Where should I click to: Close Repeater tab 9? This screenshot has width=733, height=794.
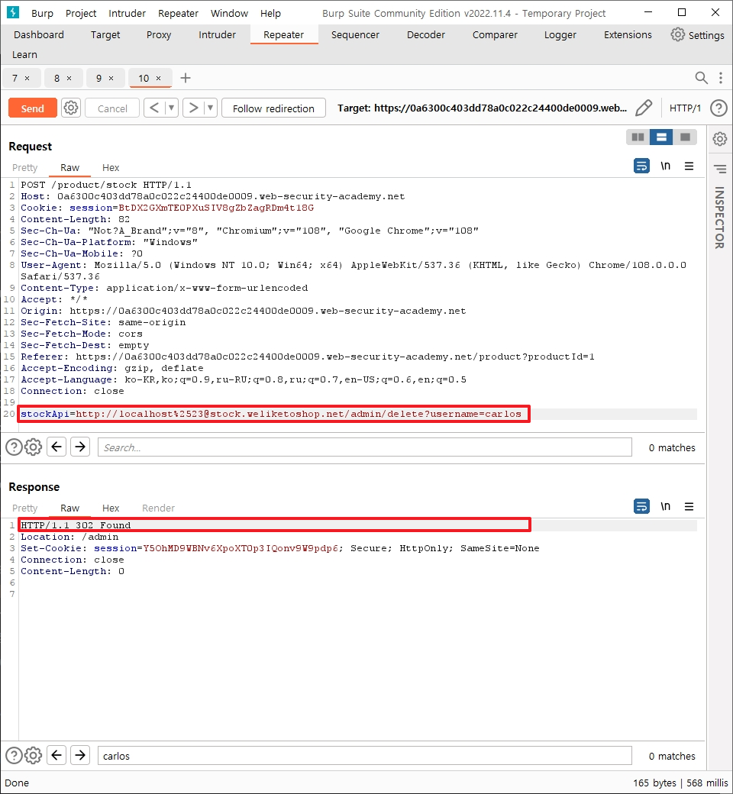[x=111, y=79]
